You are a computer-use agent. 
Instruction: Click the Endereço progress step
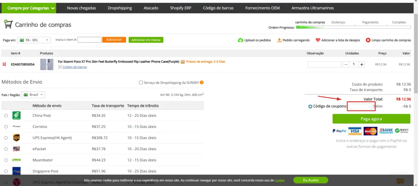pos(338,22)
